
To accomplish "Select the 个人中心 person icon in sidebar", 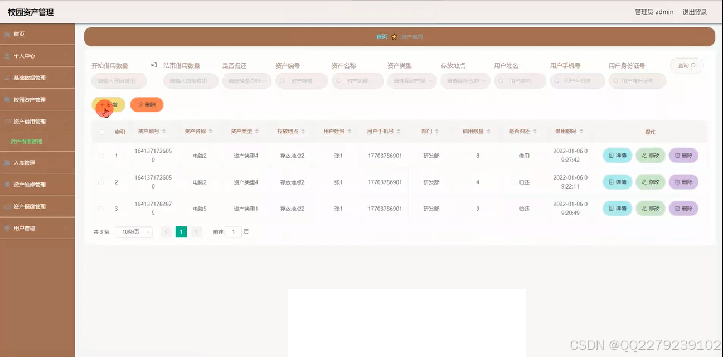I will point(8,56).
